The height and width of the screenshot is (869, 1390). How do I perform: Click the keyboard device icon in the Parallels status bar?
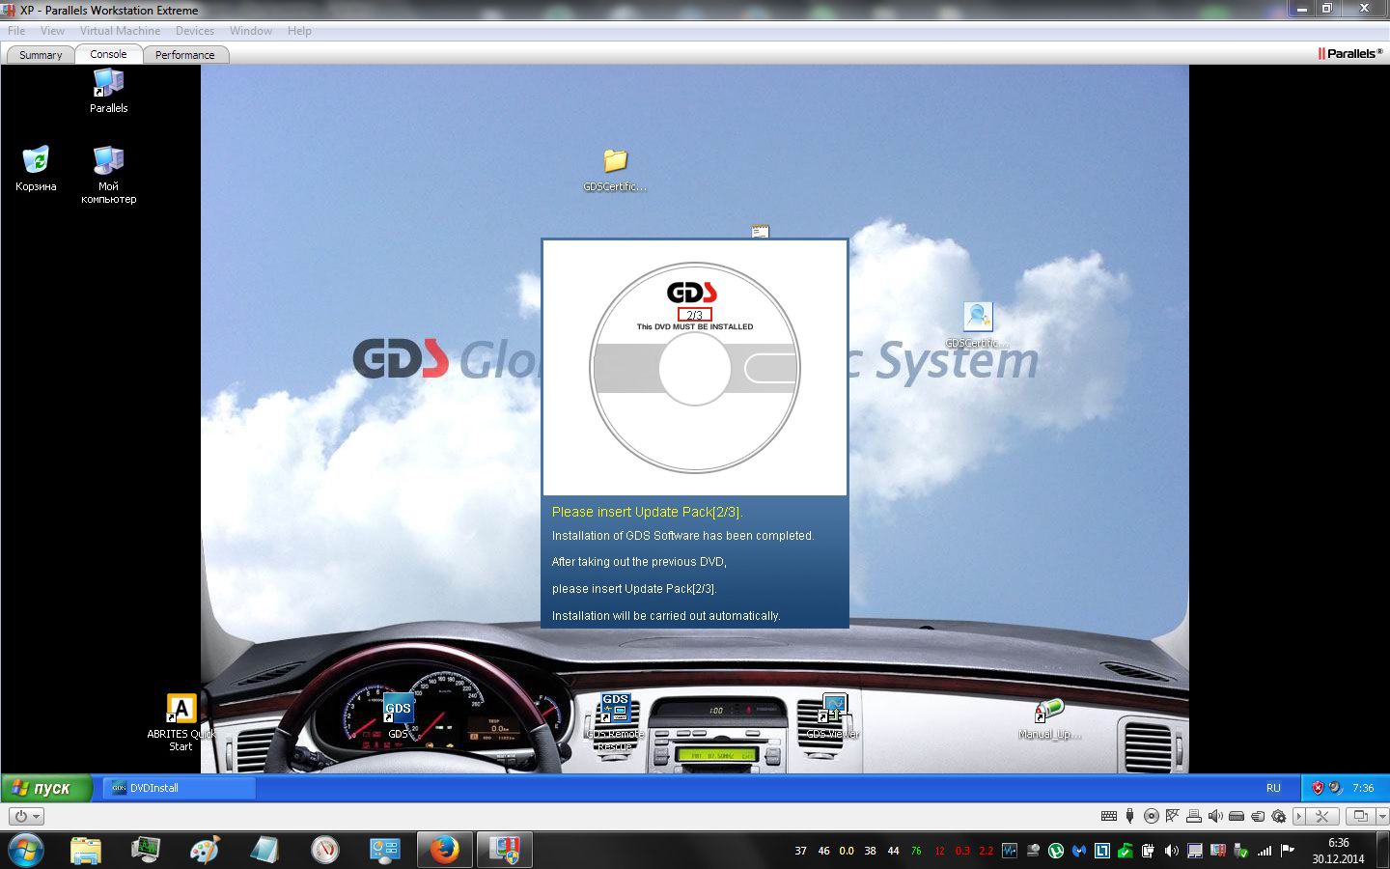[1109, 816]
